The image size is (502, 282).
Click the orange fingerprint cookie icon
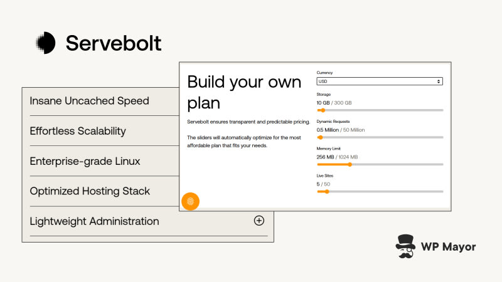point(191,201)
